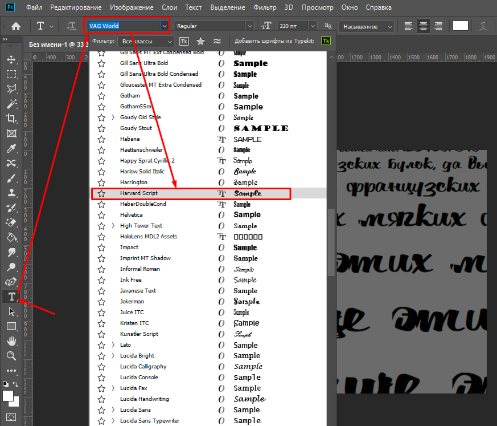Open the Изображение menu
497x426 pixels.
pyautogui.click(x=132, y=7)
